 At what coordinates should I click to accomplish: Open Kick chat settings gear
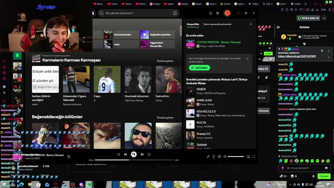[313, 176]
